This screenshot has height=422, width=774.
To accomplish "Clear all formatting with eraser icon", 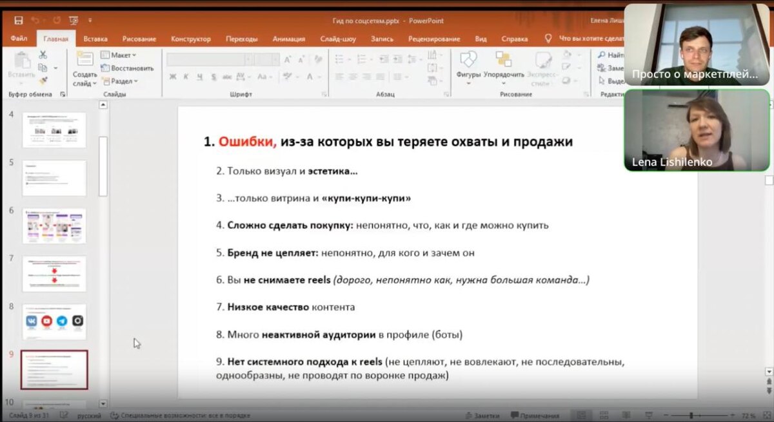I will click(x=318, y=60).
